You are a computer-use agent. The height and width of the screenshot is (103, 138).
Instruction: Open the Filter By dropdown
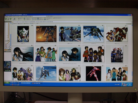[x=15, y=24]
